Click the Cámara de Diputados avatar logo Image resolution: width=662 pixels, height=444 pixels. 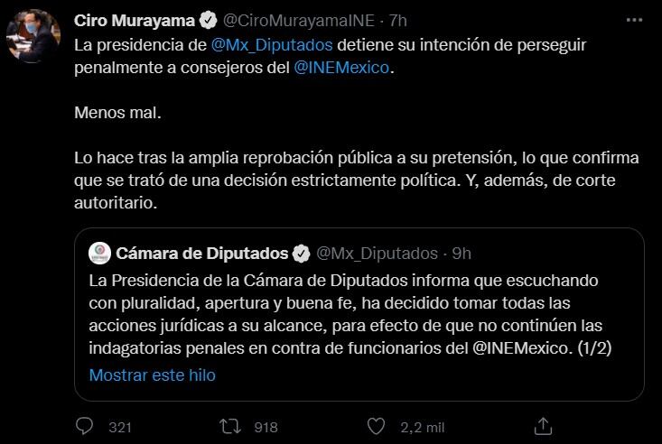click(x=99, y=253)
